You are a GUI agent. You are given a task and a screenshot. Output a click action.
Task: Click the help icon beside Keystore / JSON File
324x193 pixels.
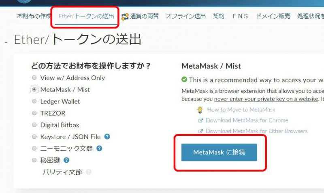coord(107,137)
